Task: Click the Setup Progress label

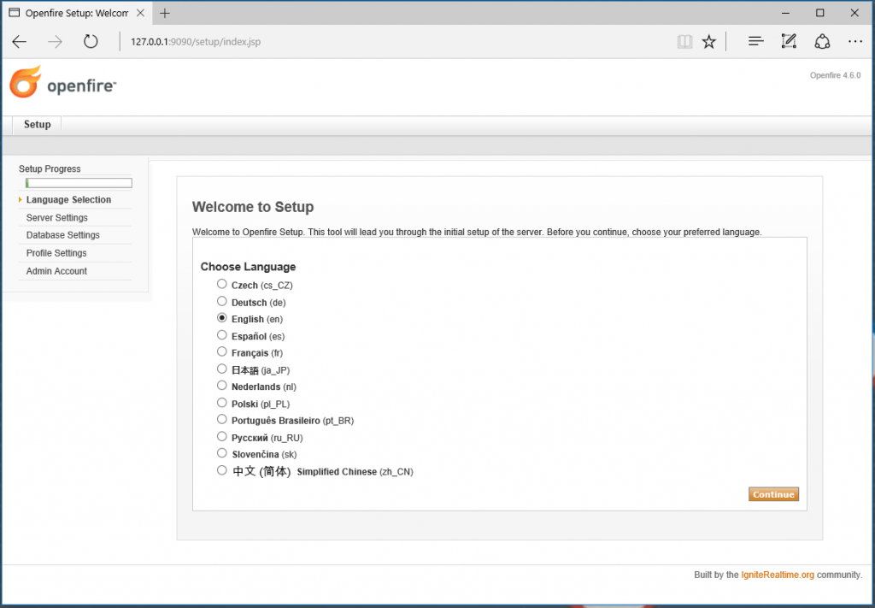Action: 50,168
